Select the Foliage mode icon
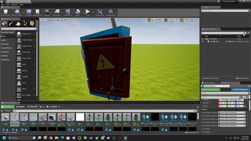Viewport: 251px width, 141px height. [x=25, y=23]
